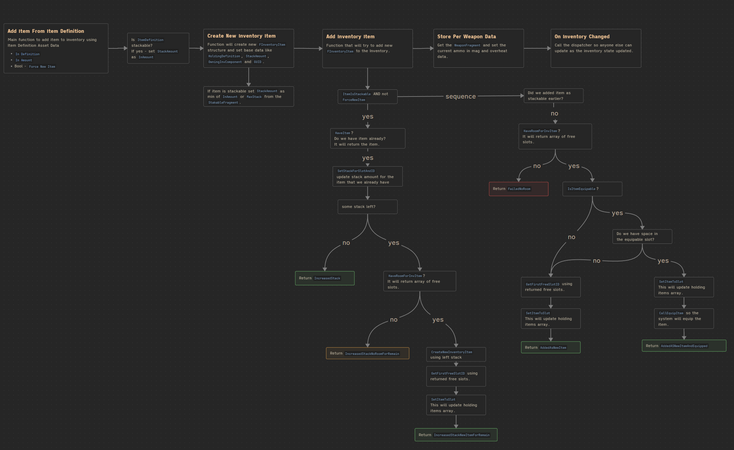Viewport: 734px width, 450px height.
Task: Click the 'some stack left?' decision node
Action: 368,207
